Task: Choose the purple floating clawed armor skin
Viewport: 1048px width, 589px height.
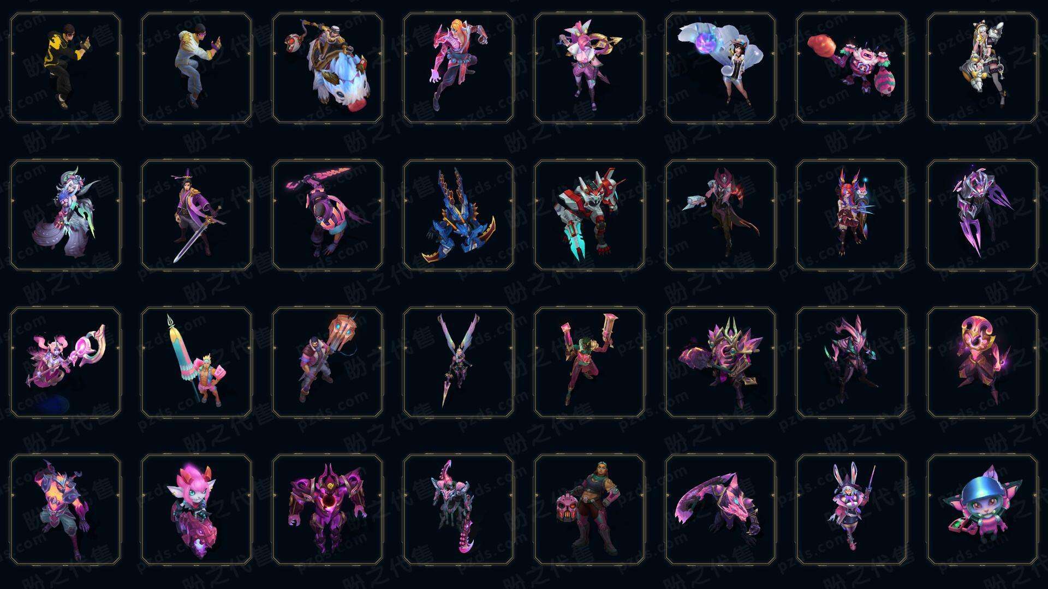Action: click(x=982, y=215)
